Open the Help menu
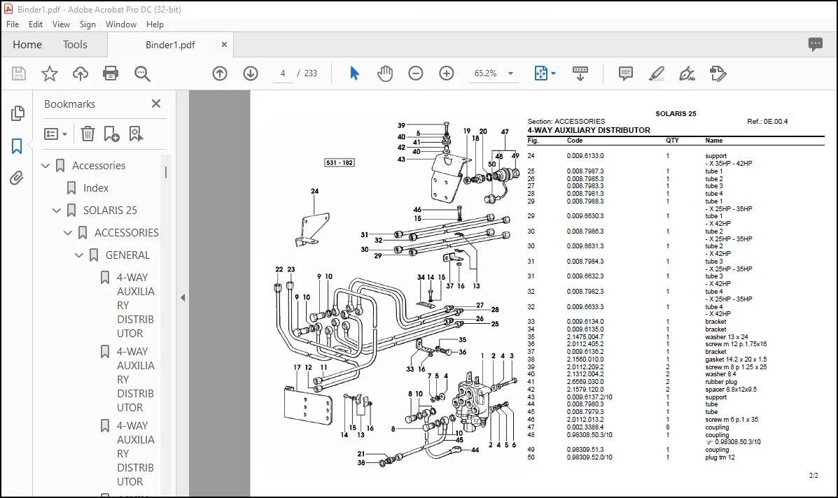Viewport: 838px width, 498px height. click(155, 24)
